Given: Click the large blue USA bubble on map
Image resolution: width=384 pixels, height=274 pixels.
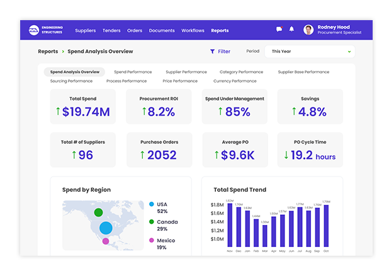Looking at the screenshot, I should click(x=106, y=227).
